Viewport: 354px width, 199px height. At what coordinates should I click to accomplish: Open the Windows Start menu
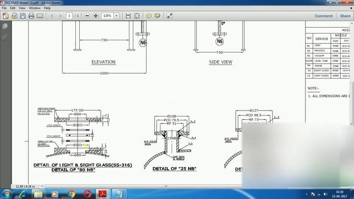(6, 194)
